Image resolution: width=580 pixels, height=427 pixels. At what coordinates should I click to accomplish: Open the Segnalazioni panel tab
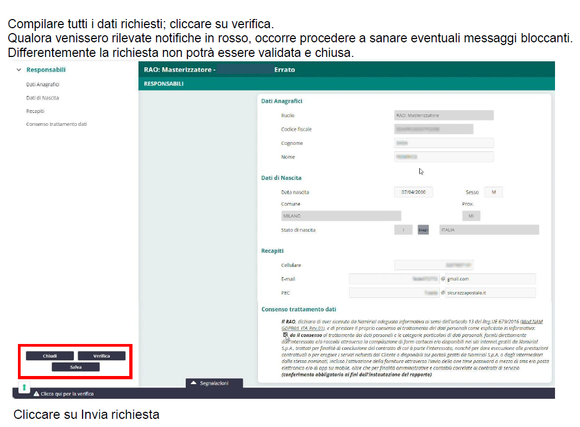click(x=214, y=383)
